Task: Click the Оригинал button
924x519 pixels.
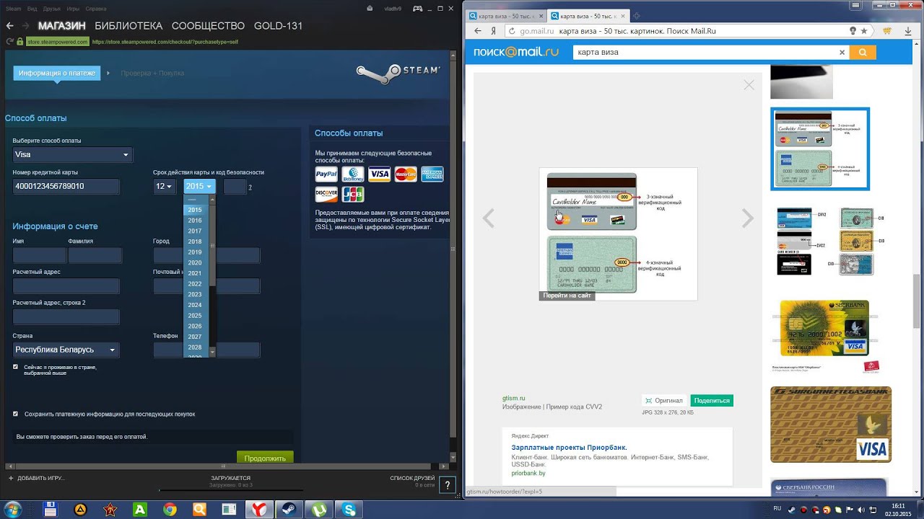Action: [664, 400]
